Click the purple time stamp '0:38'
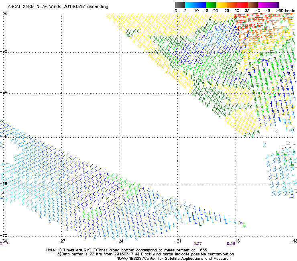The width and height of the screenshot is (297, 261). [231, 244]
